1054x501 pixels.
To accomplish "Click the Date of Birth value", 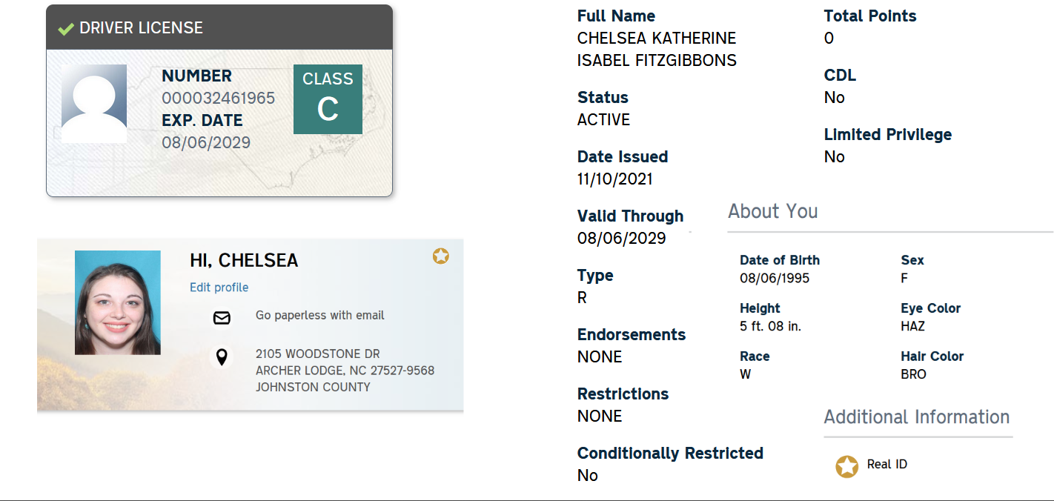I will [x=775, y=279].
